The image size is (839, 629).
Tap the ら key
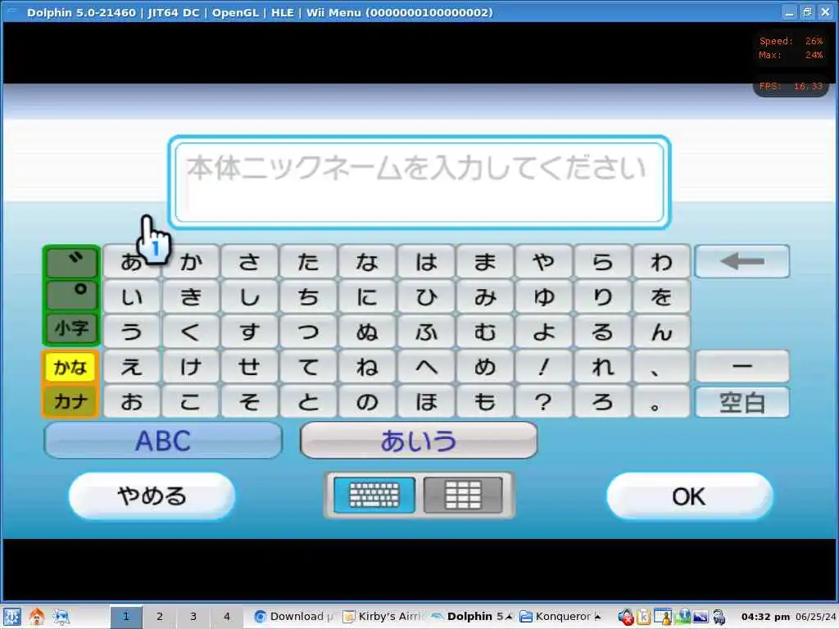point(602,261)
